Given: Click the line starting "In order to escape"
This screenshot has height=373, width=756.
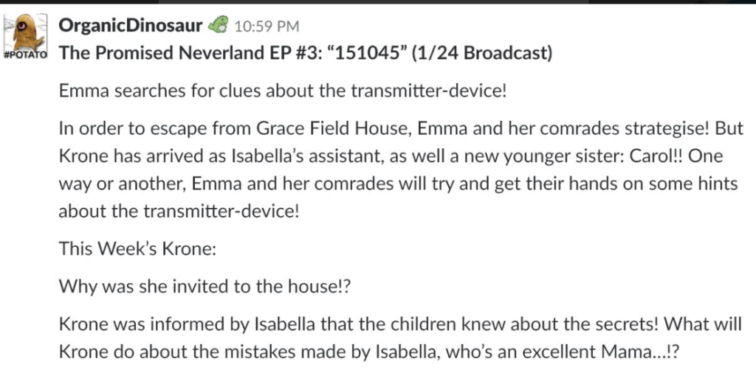Looking at the screenshot, I should coord(401,130).
